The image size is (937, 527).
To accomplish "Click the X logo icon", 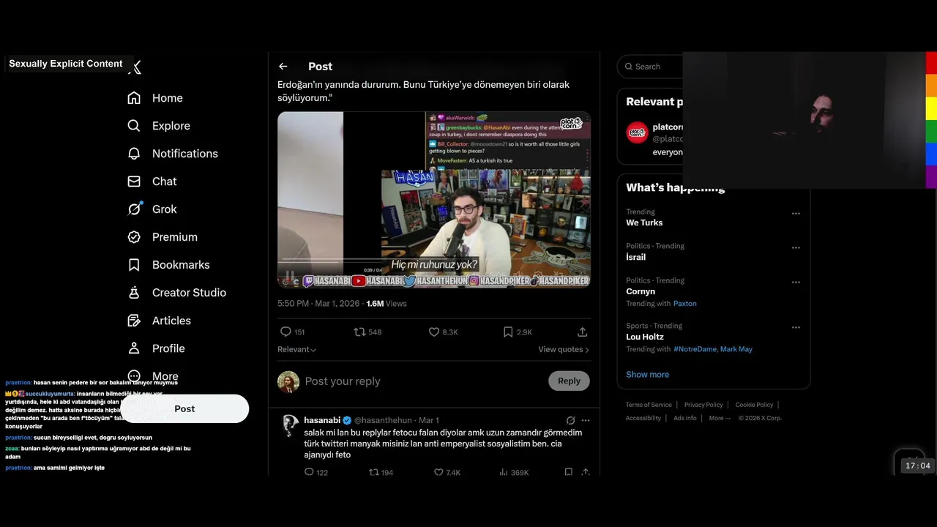I will (135, 67).
